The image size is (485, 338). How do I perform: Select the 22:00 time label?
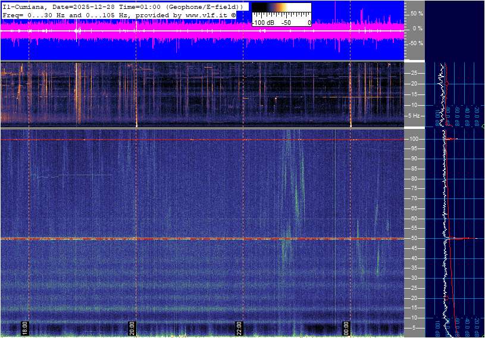pyautogui.click(x=239, y=328)
